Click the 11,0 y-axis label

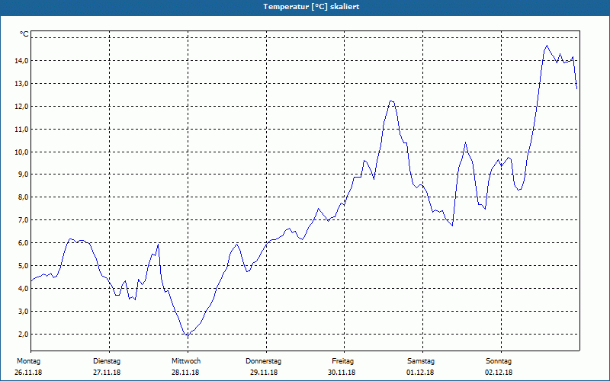click(x=21, y=129)
